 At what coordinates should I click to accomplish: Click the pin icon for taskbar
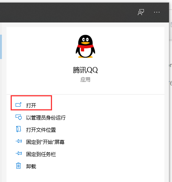(19, 153)
